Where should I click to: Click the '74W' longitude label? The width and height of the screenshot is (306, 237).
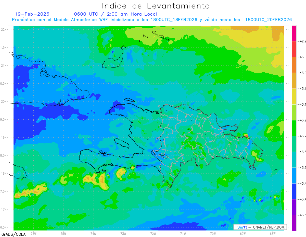pyautogui.click(x=93, y=233)
